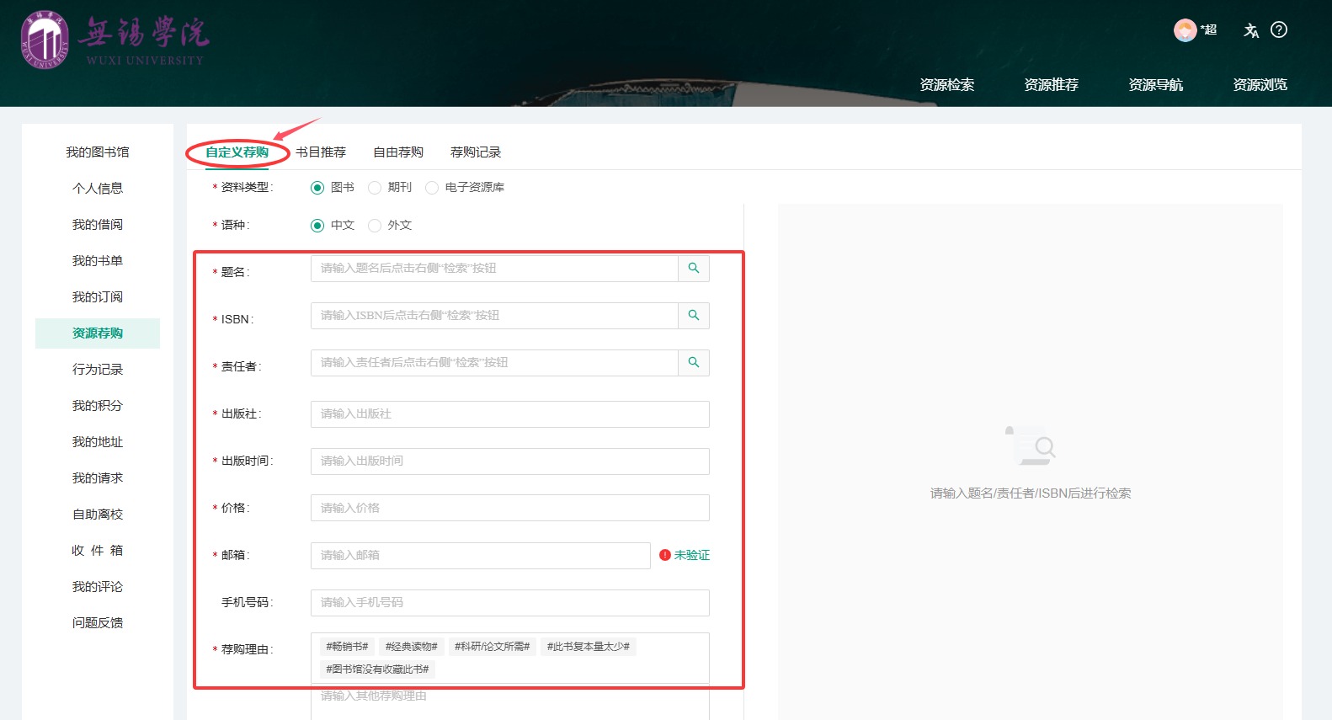This screenshot has width=1332, height=720.
Task: Select the 电子资源库 radio option
Action: pos(432,188)
